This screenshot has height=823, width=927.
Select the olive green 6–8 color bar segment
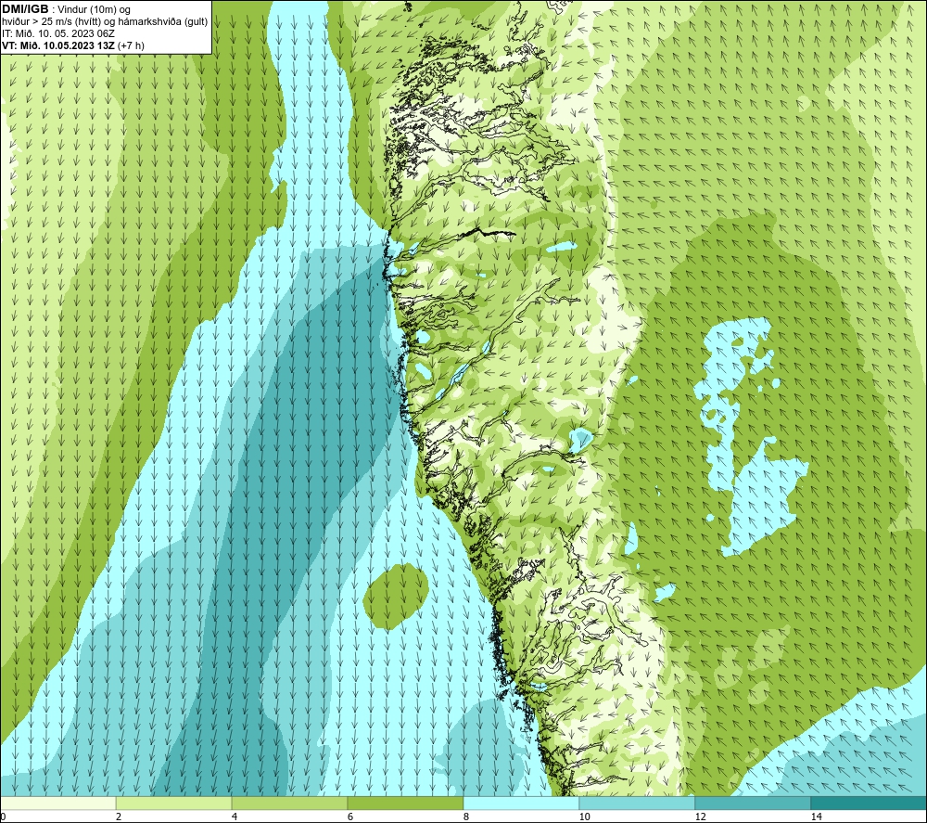point(406,804)
